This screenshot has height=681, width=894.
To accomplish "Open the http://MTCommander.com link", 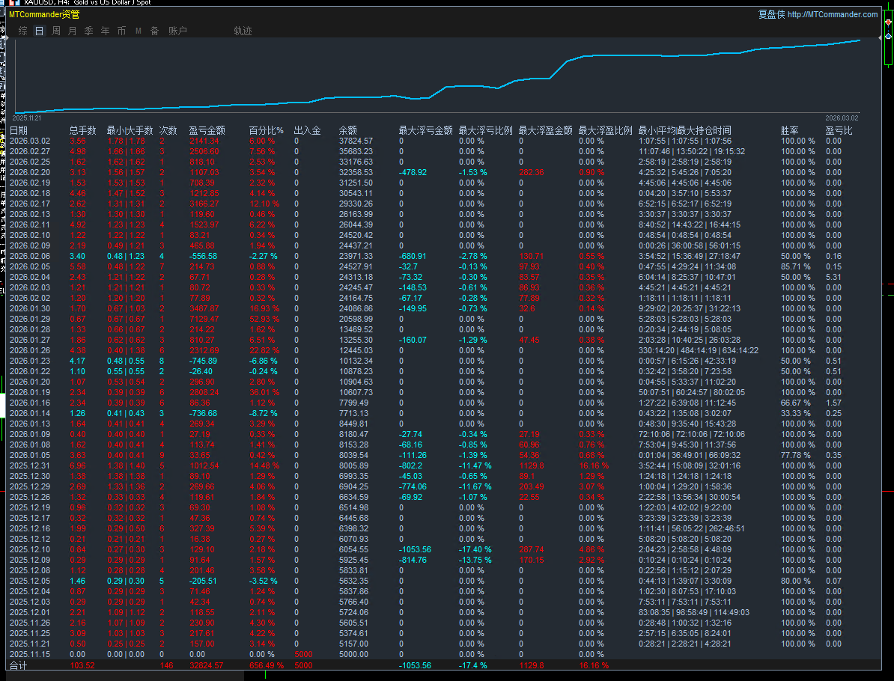I will [x=832, y=14].
